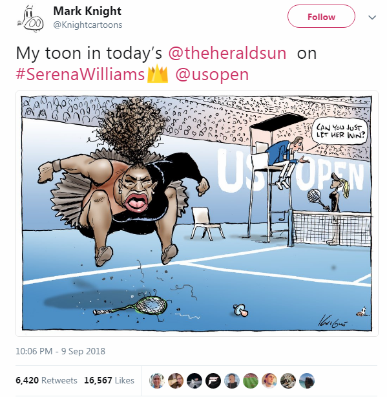Click the black F logo avatar

[213, 381]
